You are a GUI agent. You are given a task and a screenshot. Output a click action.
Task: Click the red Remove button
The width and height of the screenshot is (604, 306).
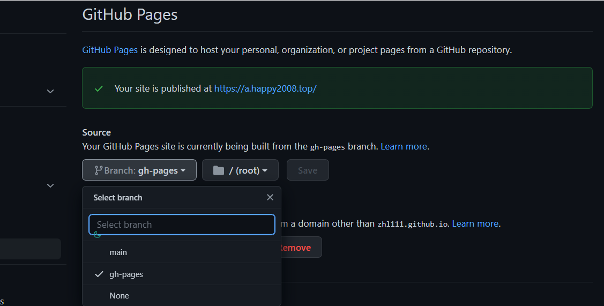[x=301, y=248]
